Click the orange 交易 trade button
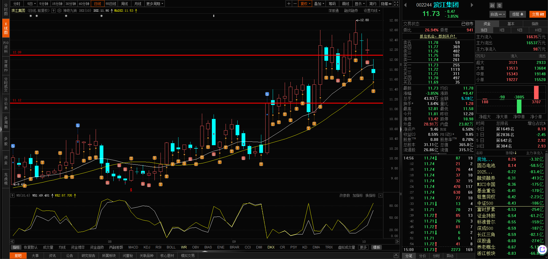The height and width of the screenshot is (259, 548). (538, 14)
